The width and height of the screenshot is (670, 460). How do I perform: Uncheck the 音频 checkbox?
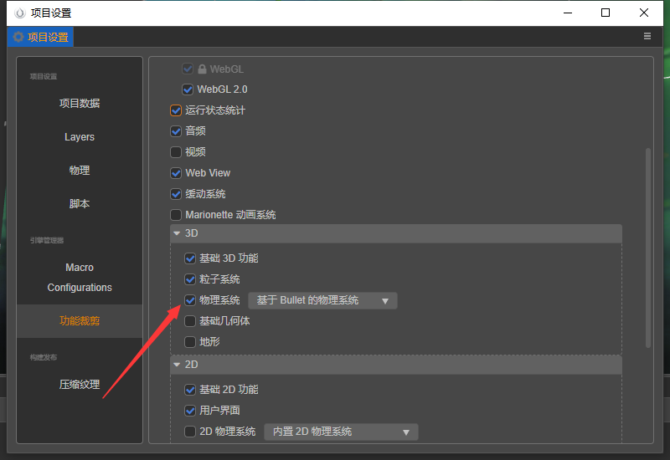(176, 131)
